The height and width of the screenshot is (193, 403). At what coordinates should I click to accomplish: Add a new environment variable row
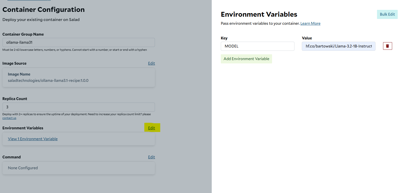coord(246,59)
